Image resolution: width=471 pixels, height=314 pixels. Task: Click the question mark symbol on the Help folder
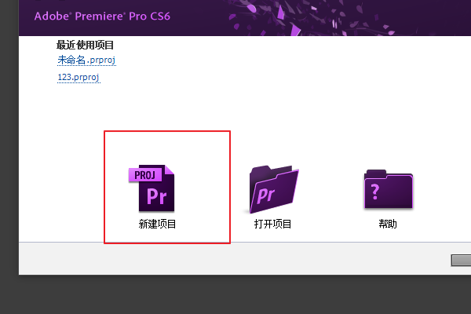click(x=375, y=192)
